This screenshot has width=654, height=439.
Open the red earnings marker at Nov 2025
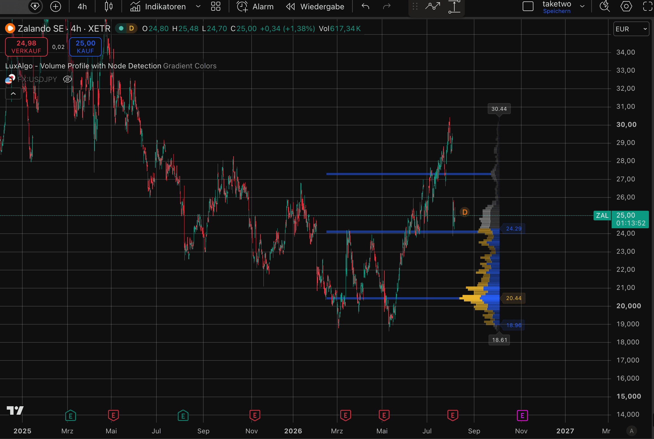(x=255, y=416)
